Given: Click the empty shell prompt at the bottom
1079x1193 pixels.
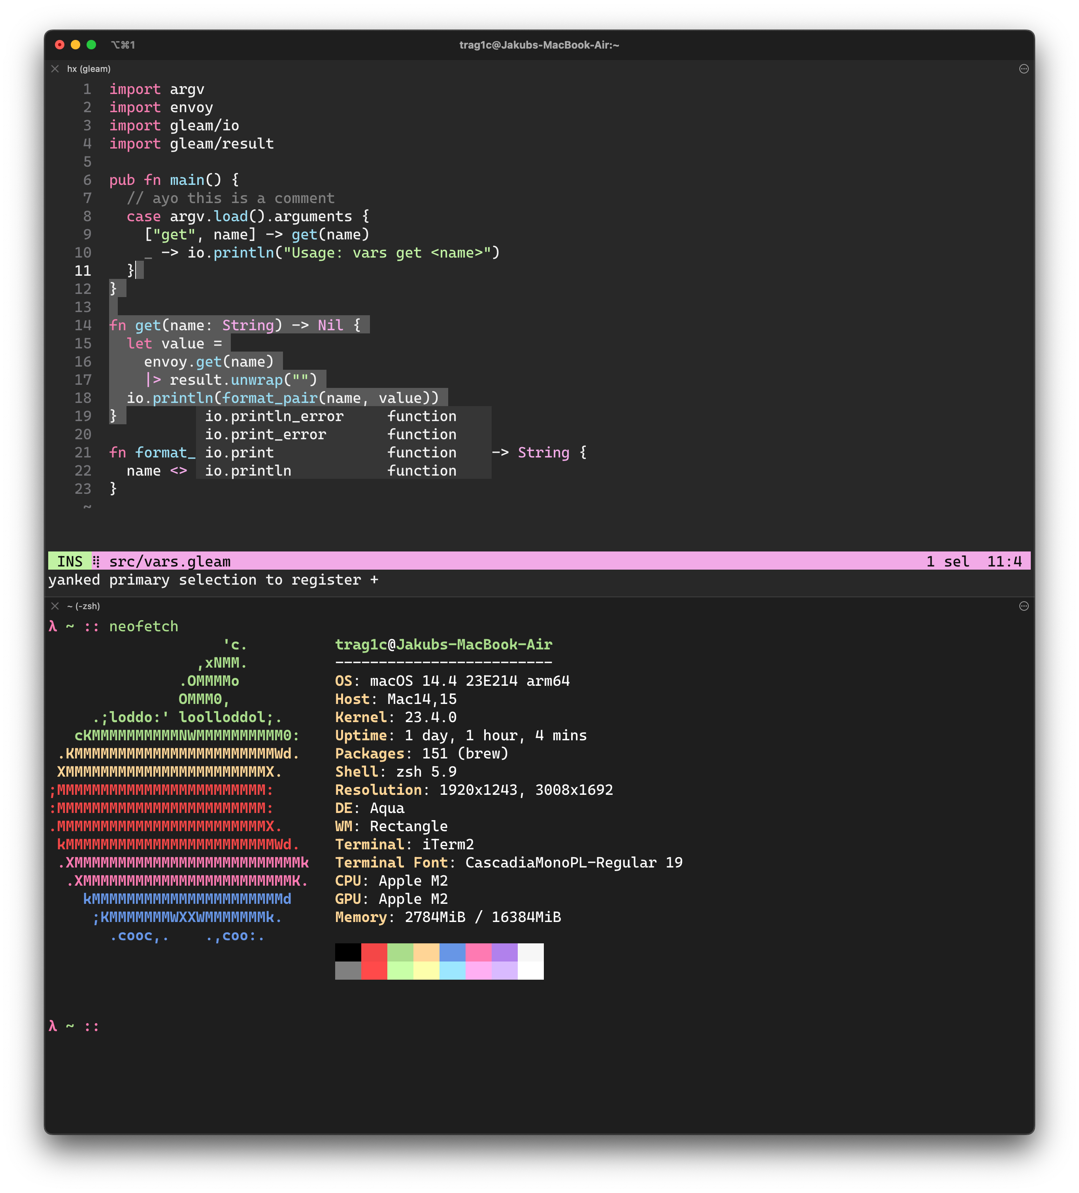Looking at the screenshot, I should [x=74, y=1026].
